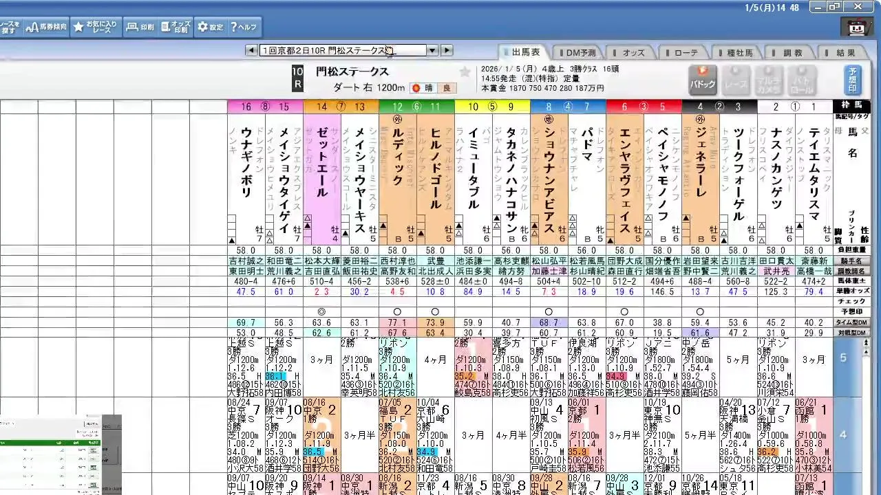Click win odds 146.5 for ペイシャモノノフ
This screenshot has height=495, width=881.
tap(663, 291)
